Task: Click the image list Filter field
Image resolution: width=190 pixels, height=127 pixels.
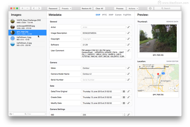Action: point(29,114)
